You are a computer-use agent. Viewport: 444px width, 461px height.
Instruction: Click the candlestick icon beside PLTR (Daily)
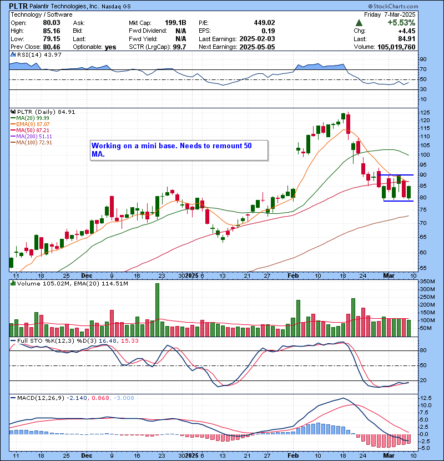(x=13, y=112)
